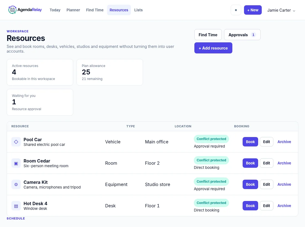Image resolution: width=305 pixels, height=227 pixels.
Task: Edit the Hot Desk 4 resource
Action: [266, 206]
